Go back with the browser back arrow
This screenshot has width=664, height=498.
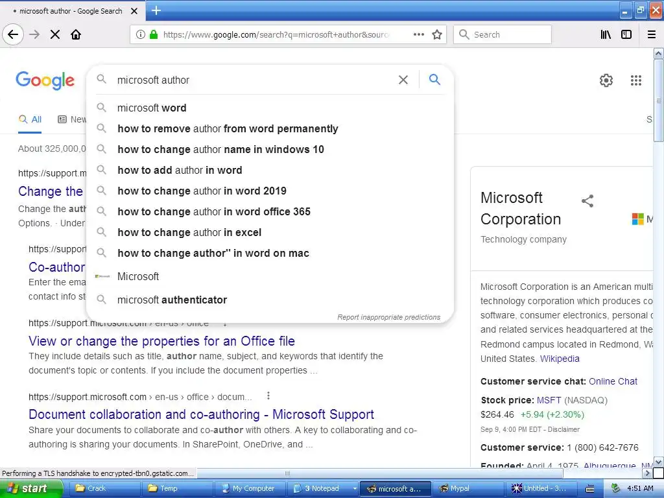13,34
